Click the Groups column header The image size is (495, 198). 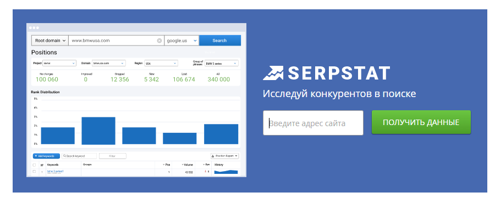(87, 165)
